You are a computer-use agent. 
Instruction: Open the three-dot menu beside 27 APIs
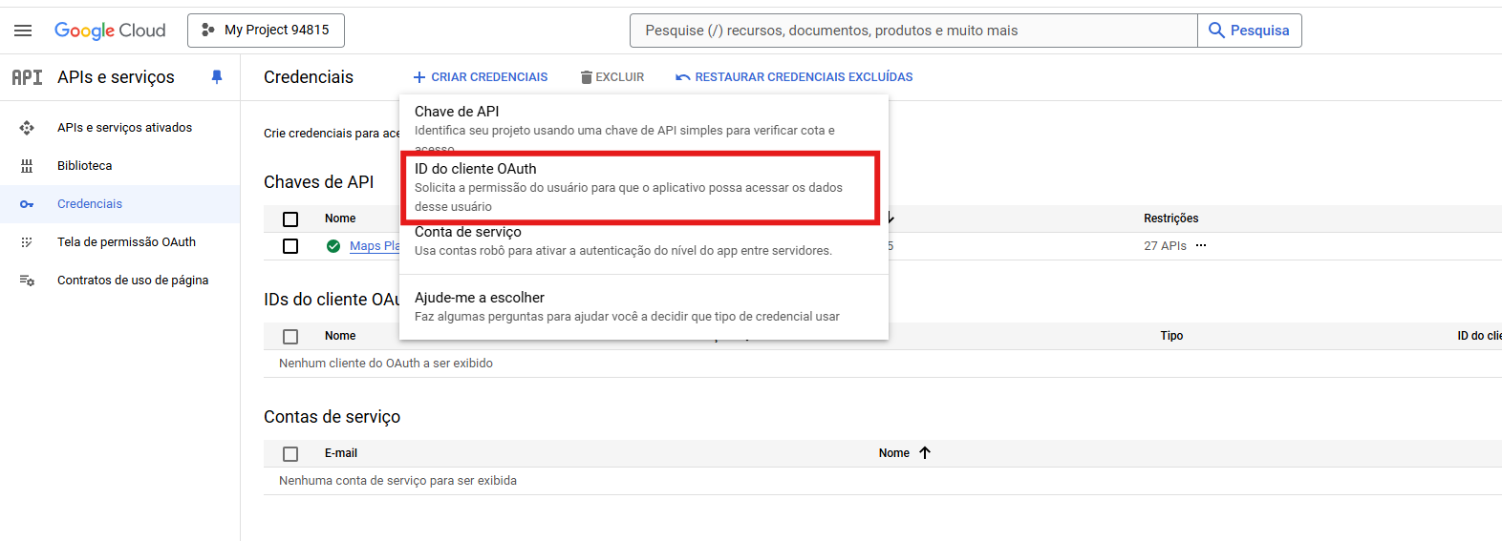click(x=1201, y=246)
